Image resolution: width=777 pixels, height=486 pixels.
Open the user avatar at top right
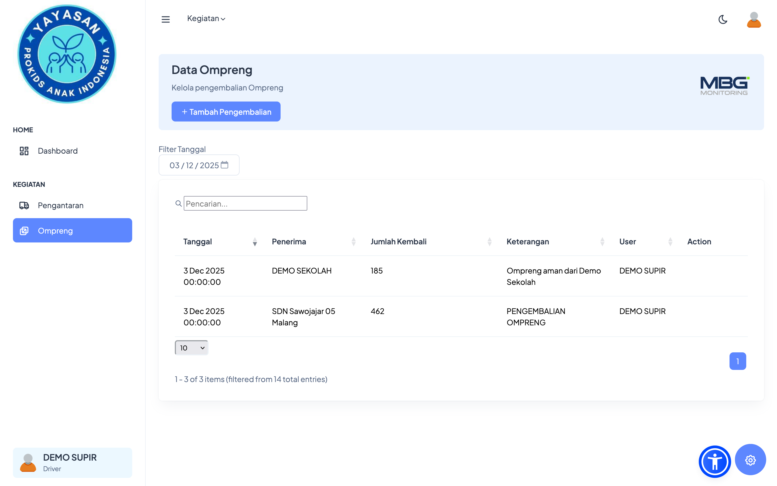(754, 20)
